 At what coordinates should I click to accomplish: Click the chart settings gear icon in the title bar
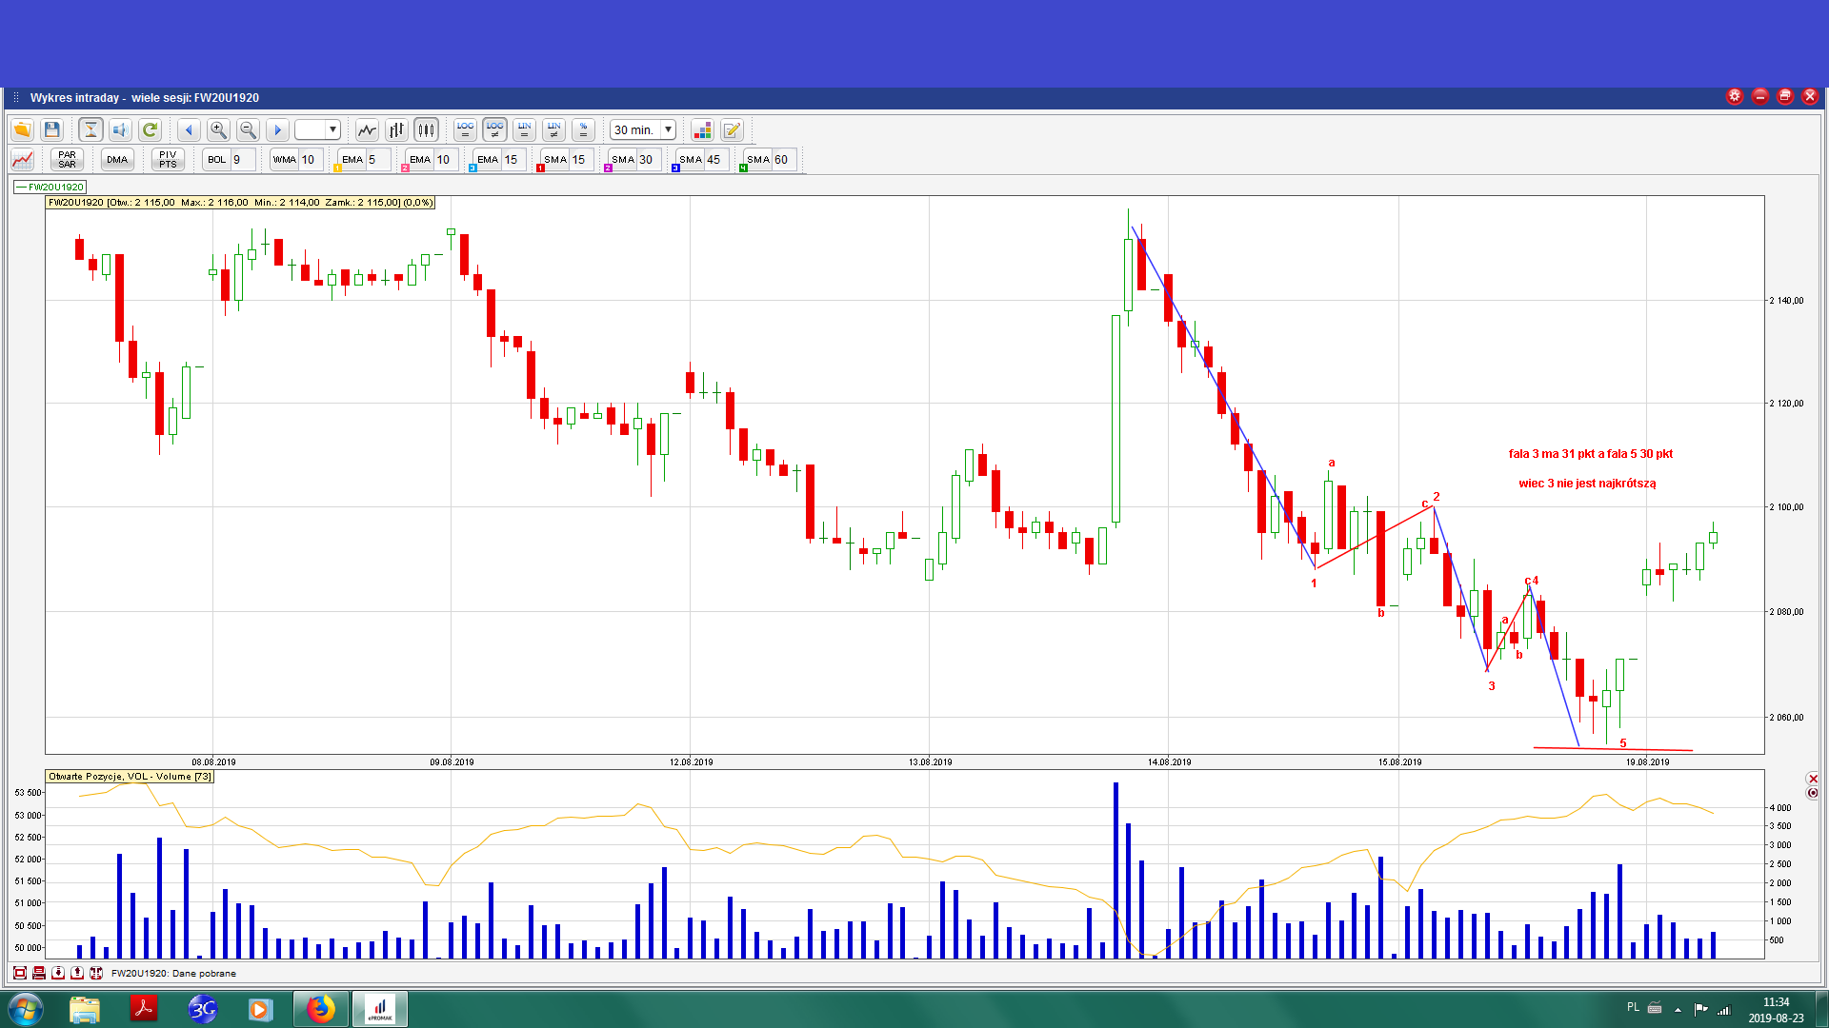click(1735, 96)
